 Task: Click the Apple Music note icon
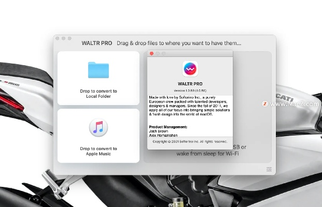tap(99, 127)
